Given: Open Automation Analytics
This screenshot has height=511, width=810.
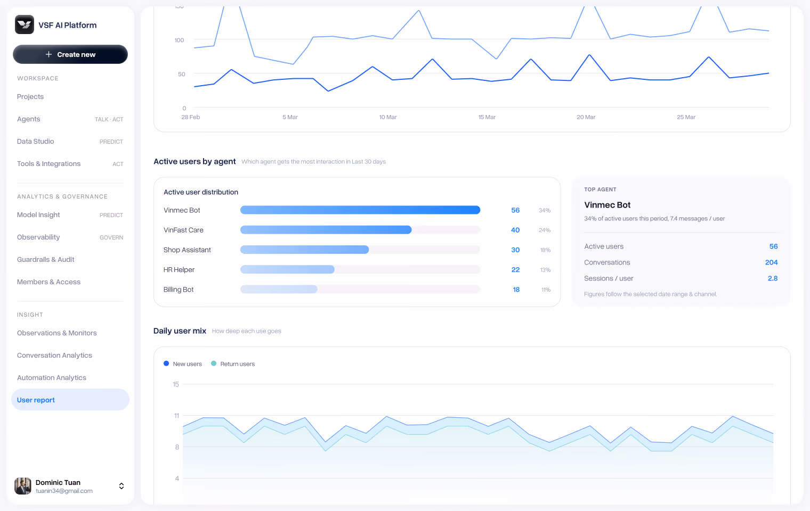Looking at the screenshot, I should tap(70, 378).
